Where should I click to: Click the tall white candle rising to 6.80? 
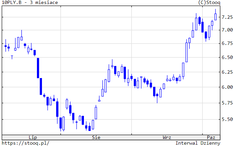coord(186,52)
